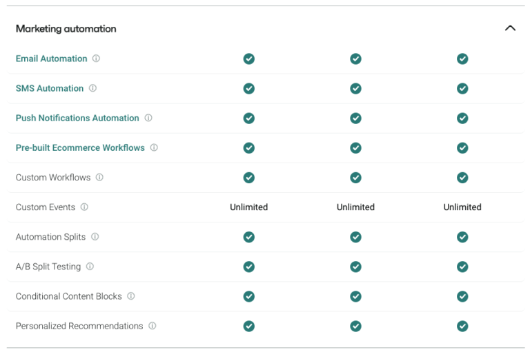530x352 pixels.
Task: Open the SMS Automation link
Action: 50,88
